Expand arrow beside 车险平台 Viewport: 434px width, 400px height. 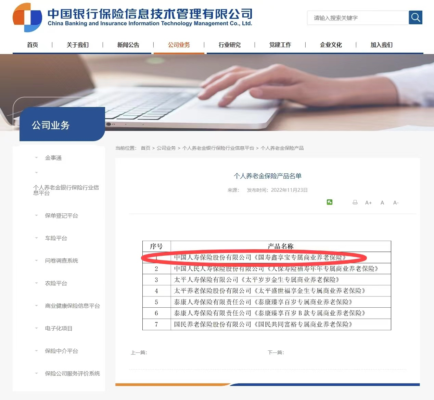click(x=36, y=238)
